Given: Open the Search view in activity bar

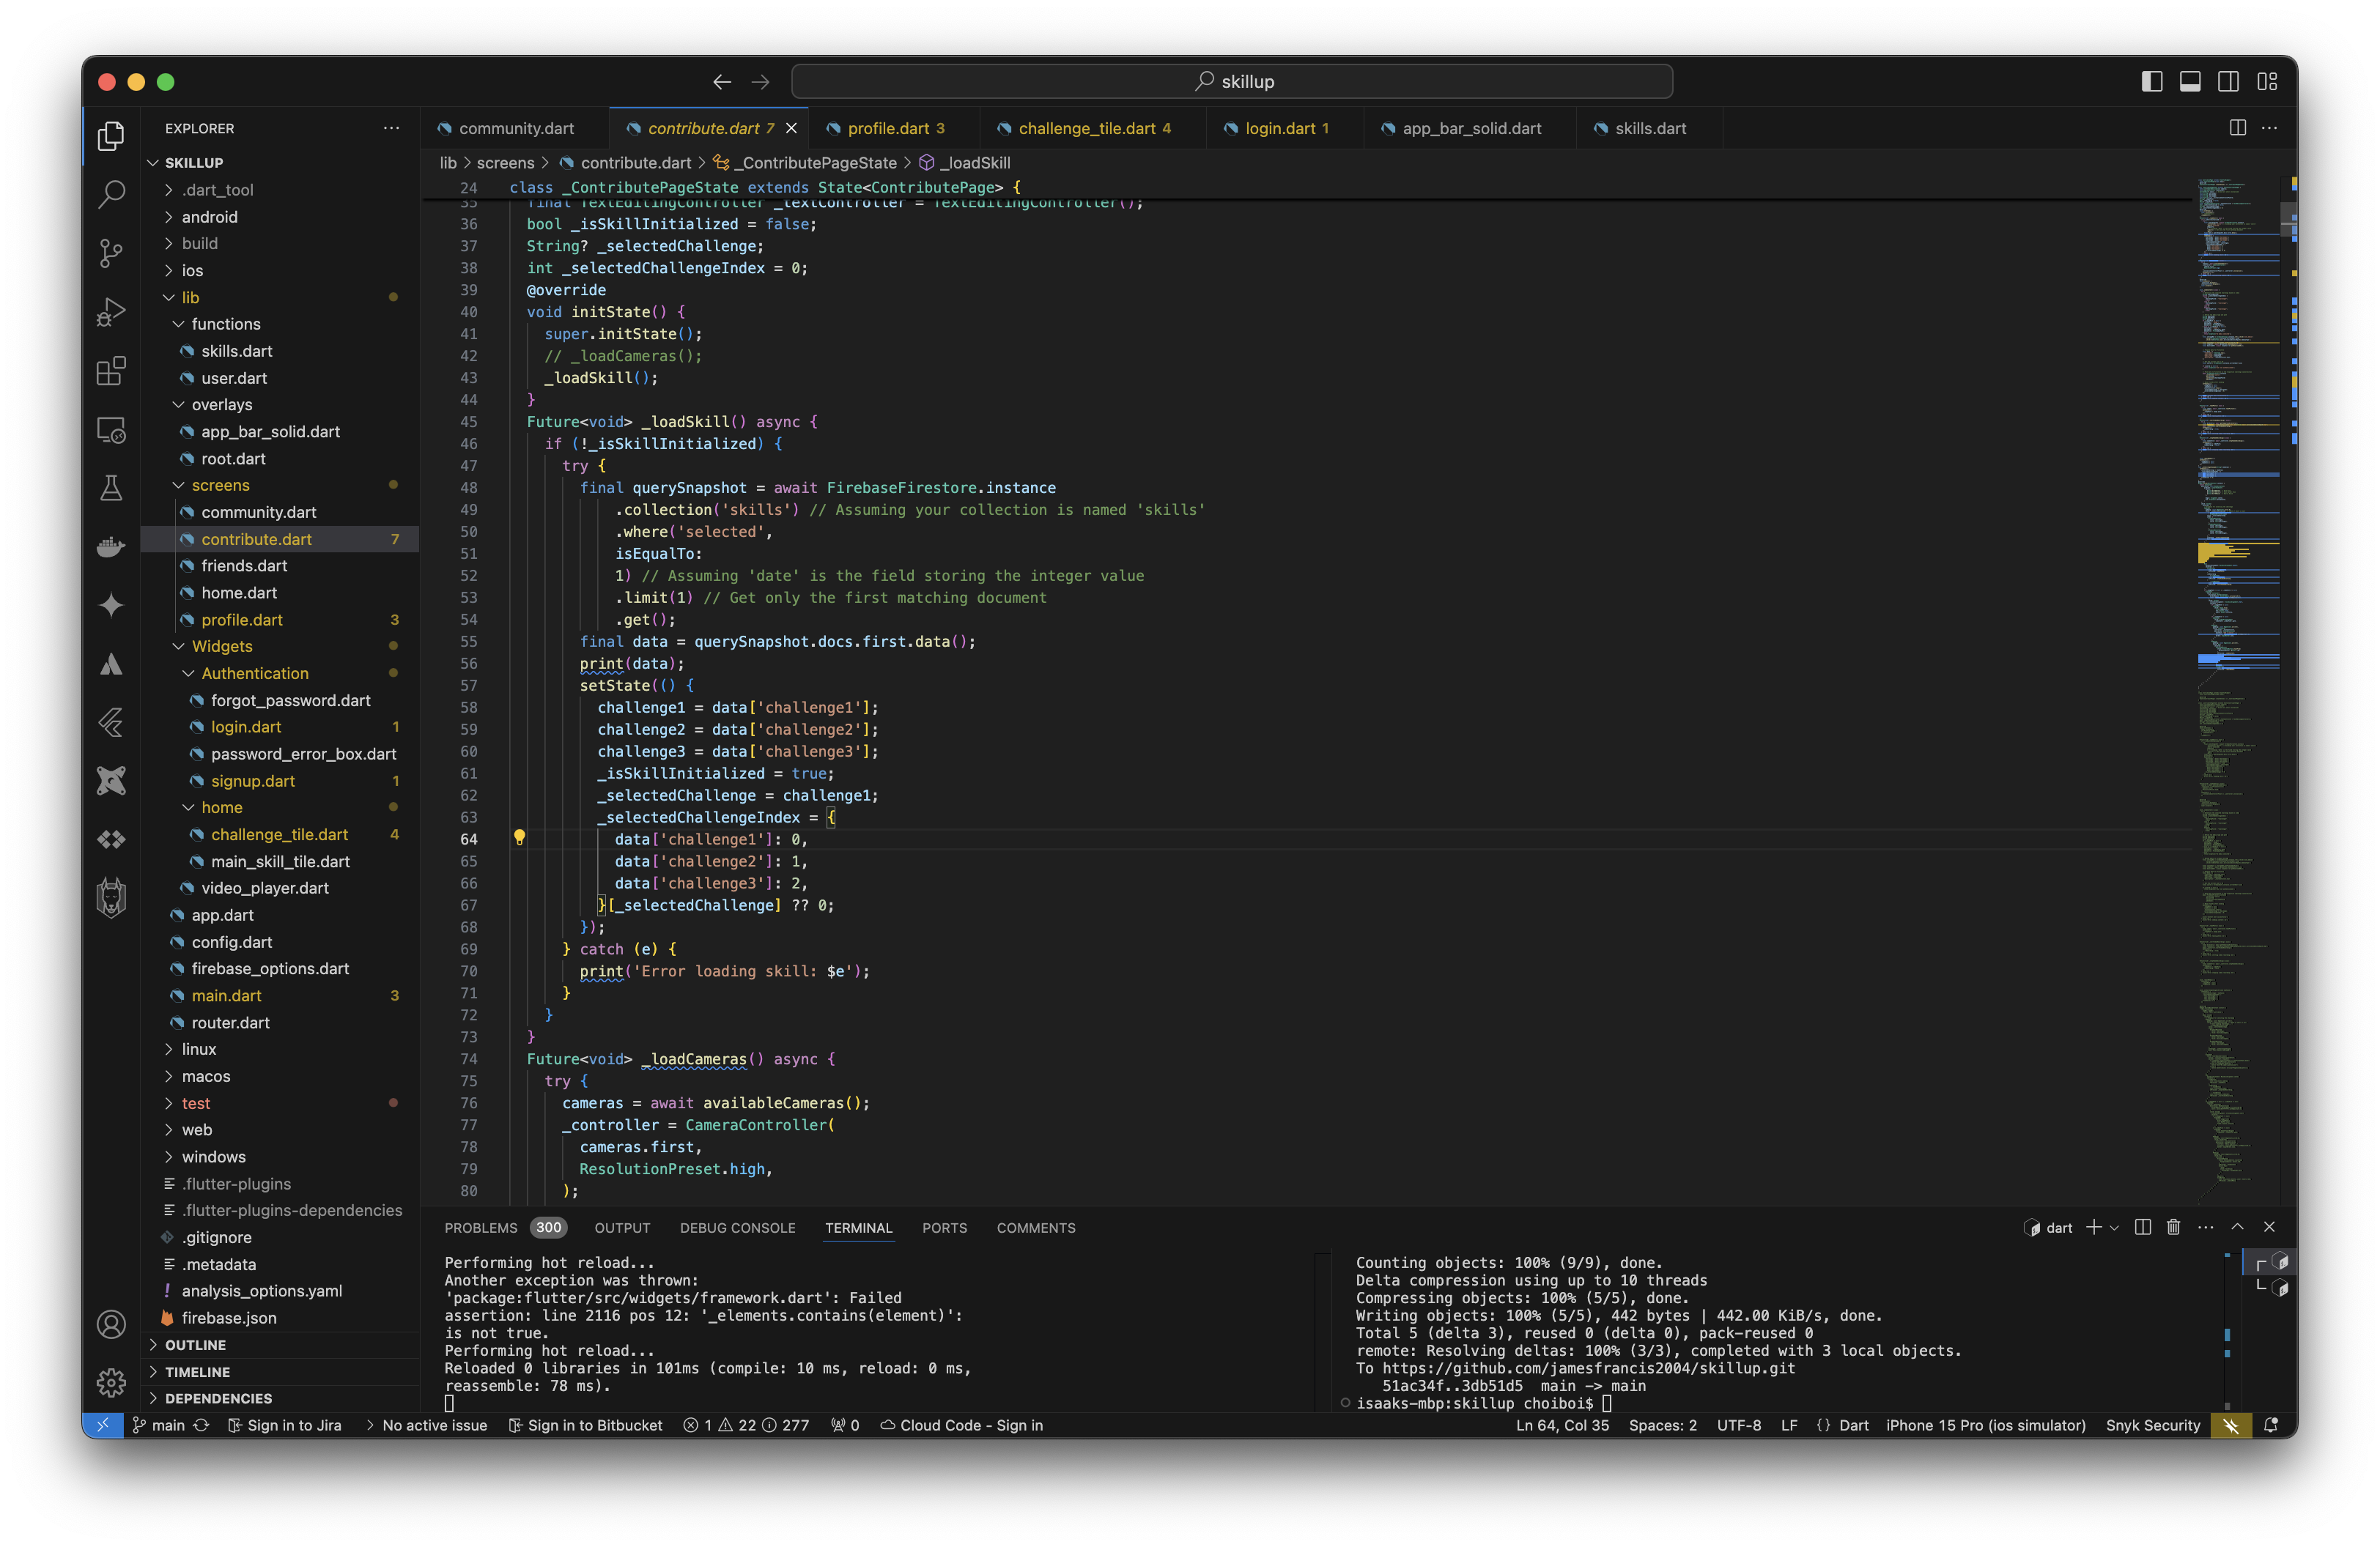Looking at the screenshot, I should pyautogui.click(x=111, y=194).
